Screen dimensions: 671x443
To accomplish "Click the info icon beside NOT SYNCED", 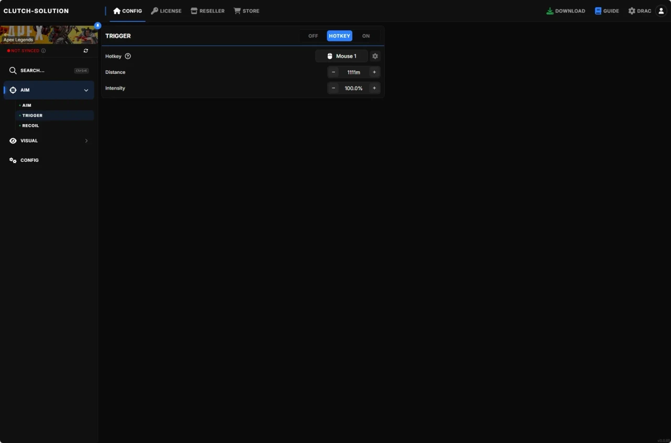I will coord(44,50).
